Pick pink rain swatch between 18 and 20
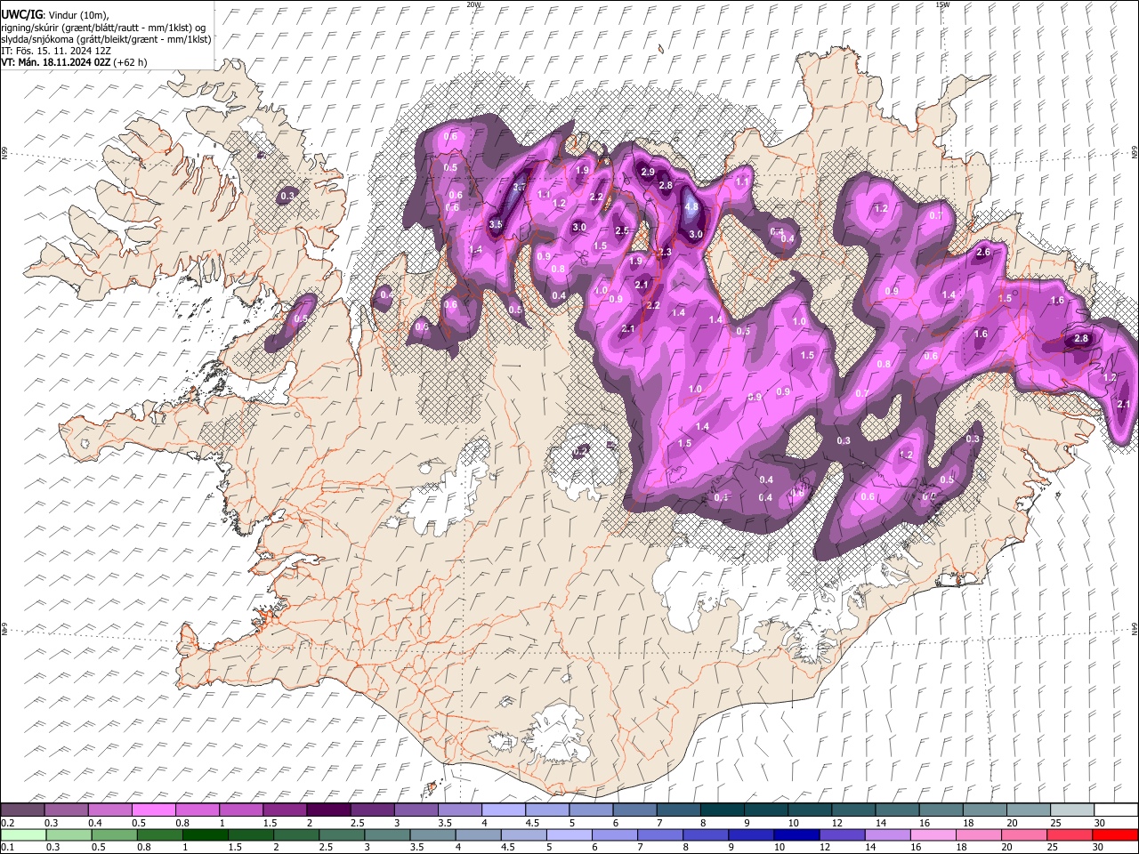Screen dimensions: 1139x854 (979, 834)
